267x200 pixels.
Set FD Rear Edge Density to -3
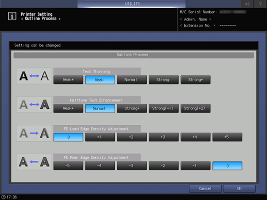click(132, 166)
